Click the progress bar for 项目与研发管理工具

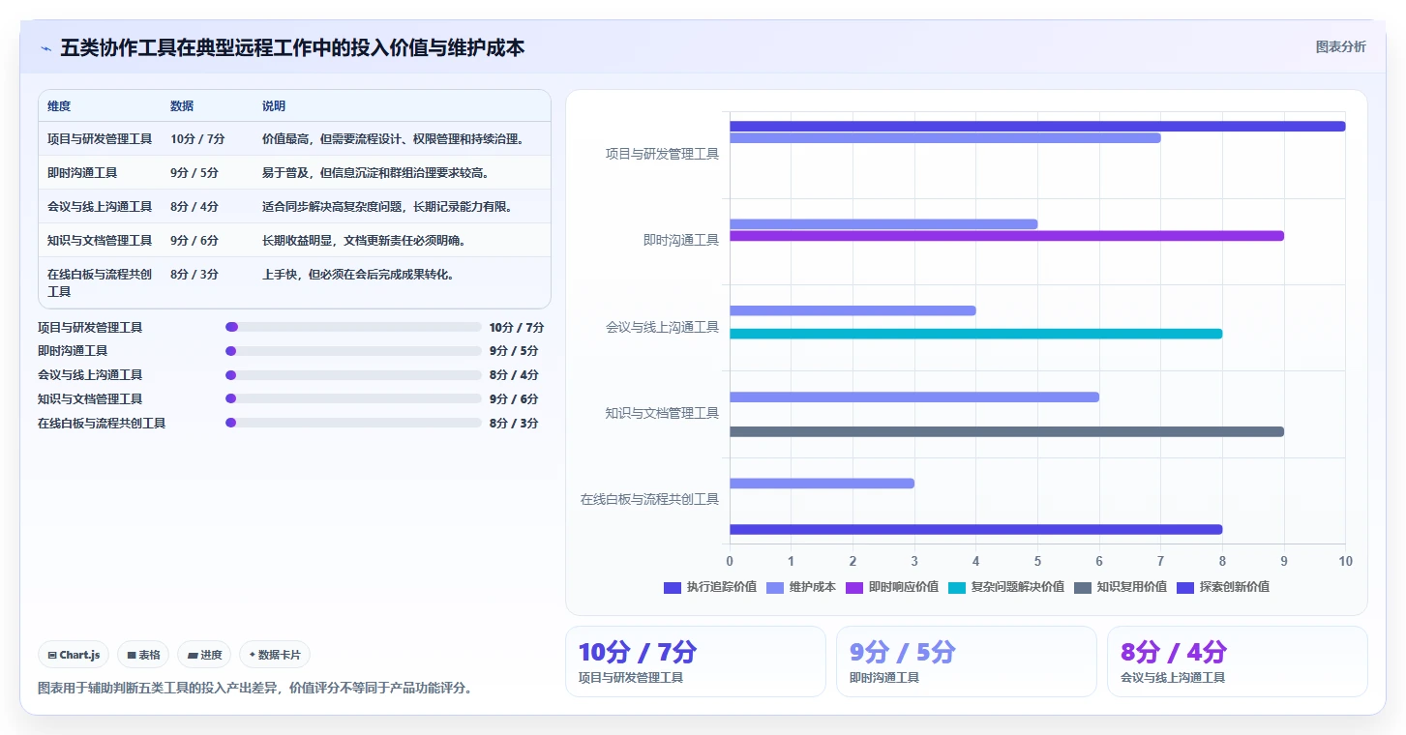[353, 327]
